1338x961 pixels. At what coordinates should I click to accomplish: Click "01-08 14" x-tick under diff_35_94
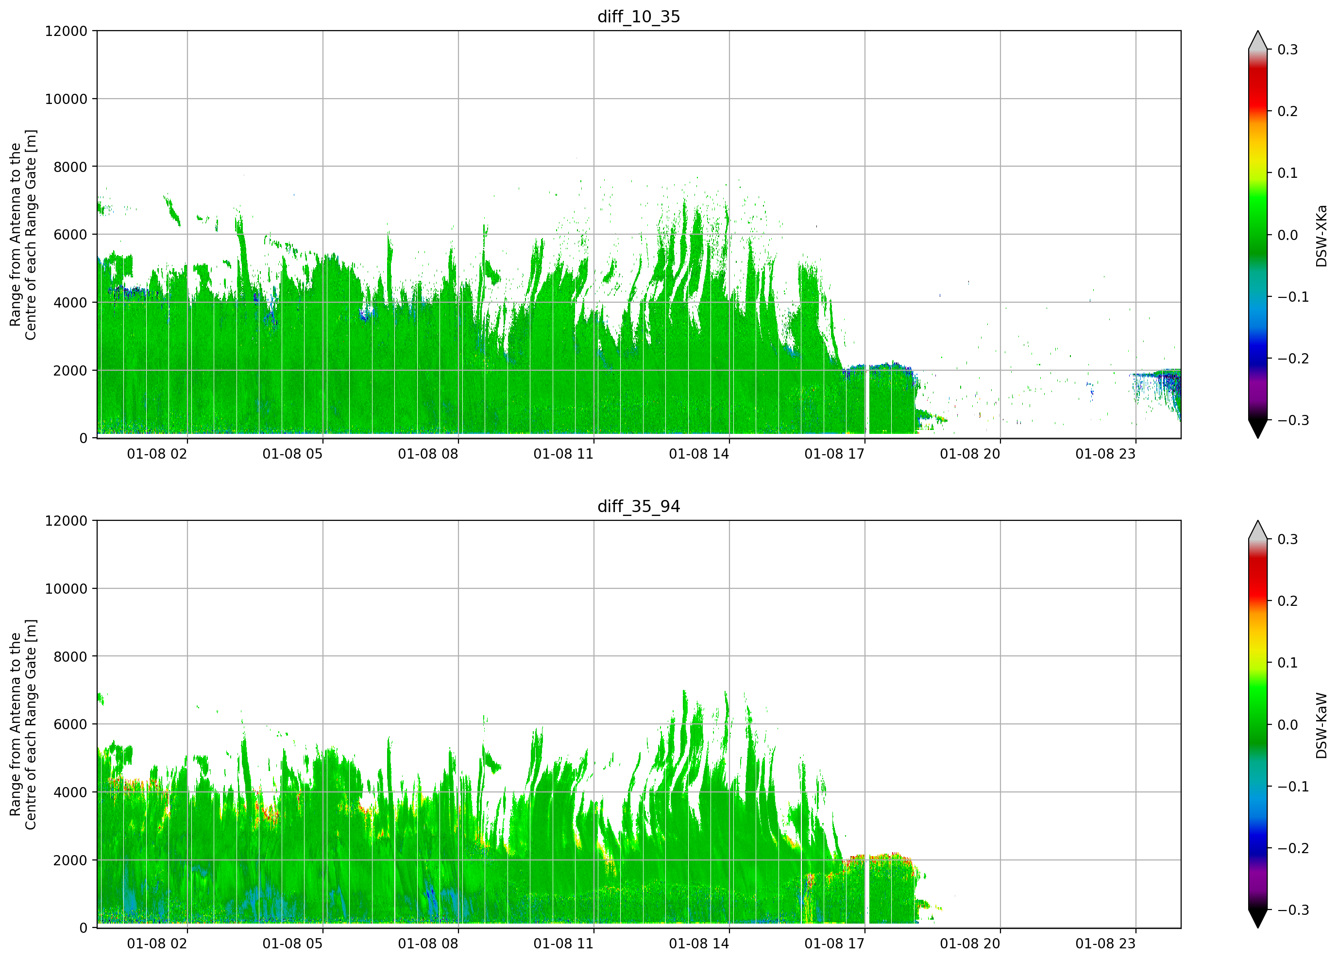[x=699, y=944]
